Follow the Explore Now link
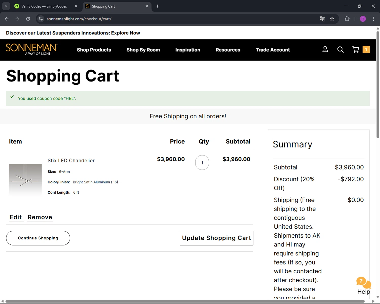The image size is (380, 304). click(x=125, y=33)
